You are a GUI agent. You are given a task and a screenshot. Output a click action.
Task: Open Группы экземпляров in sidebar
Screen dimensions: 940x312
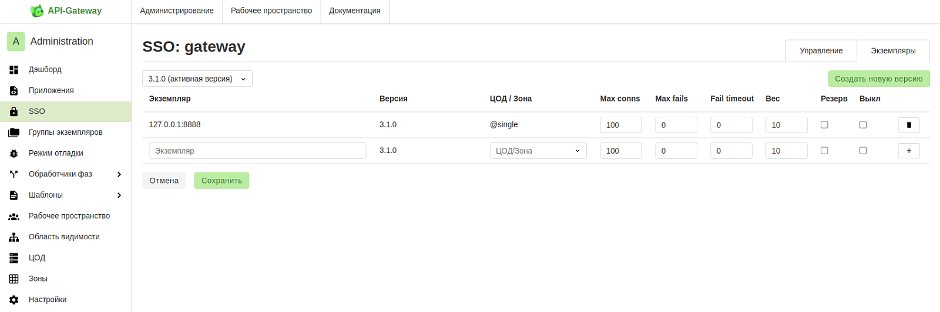tap(66, 133)
